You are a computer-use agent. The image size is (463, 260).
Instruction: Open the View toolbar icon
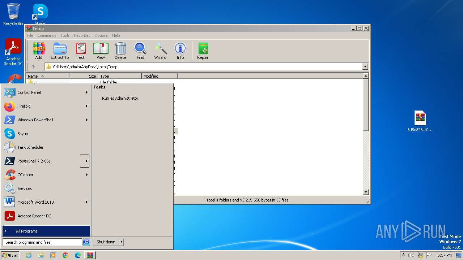click(101, 51)
